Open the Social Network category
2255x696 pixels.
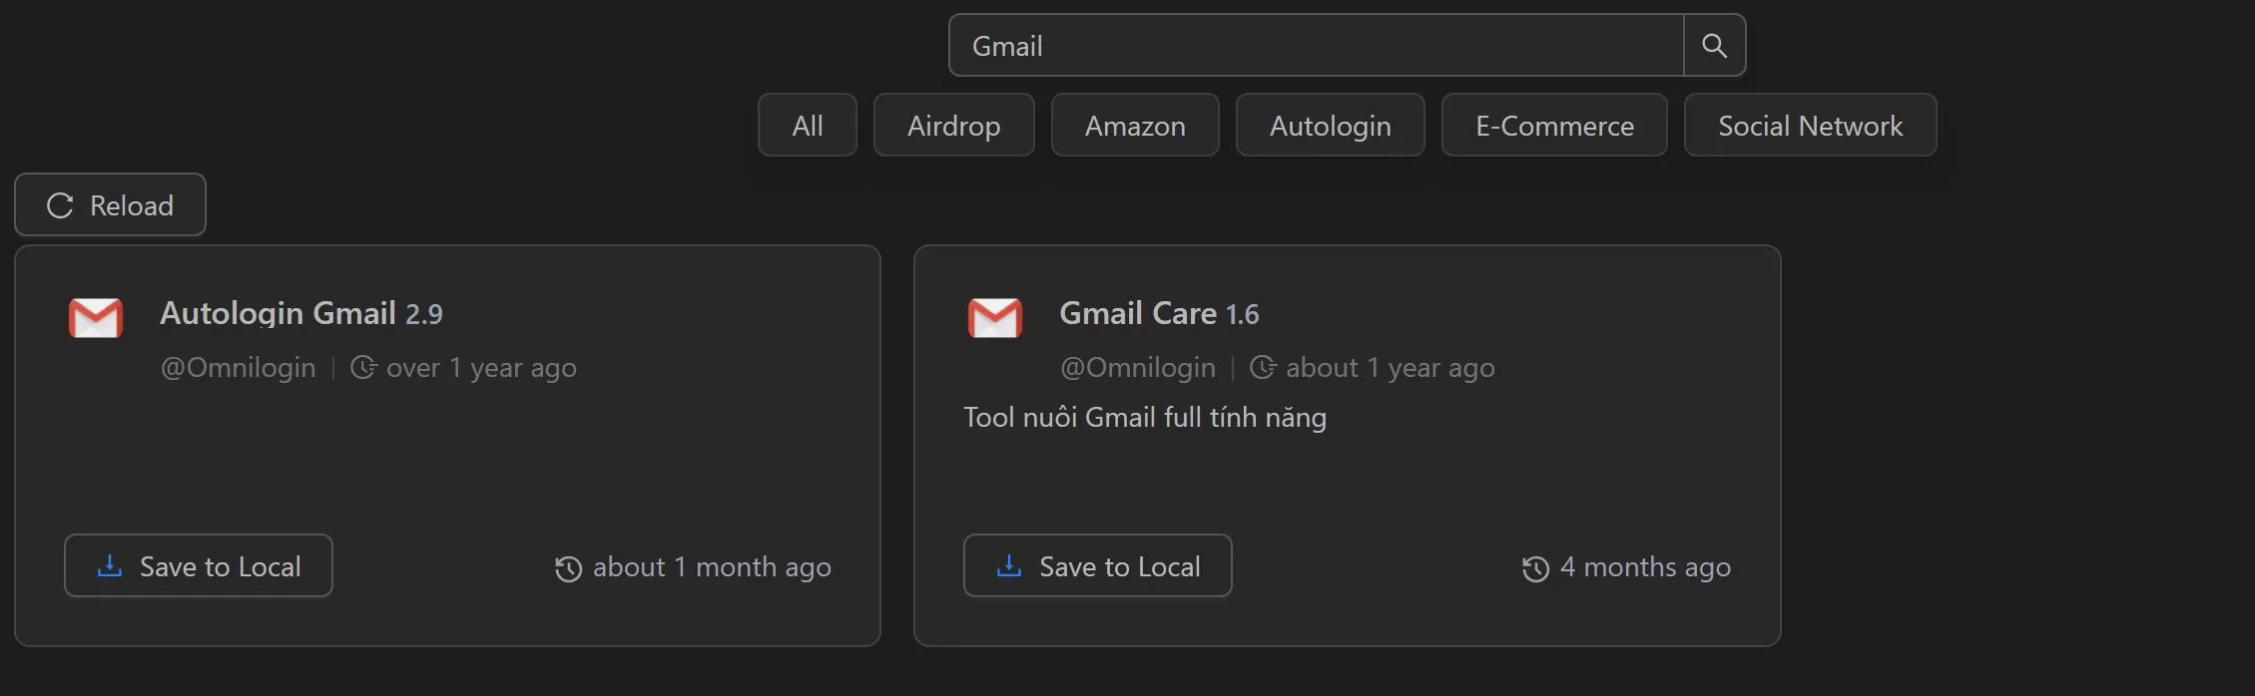coord(1810,126)
